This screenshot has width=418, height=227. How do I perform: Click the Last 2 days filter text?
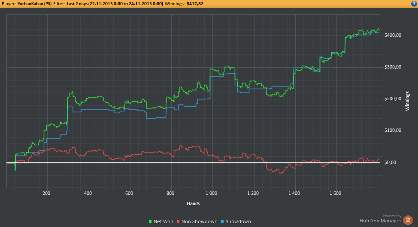click(115, 4)
